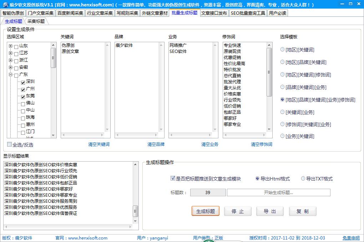Click 清空修饰词 link
The width and height of the screenshot is (364, 242).
(261, 144)
